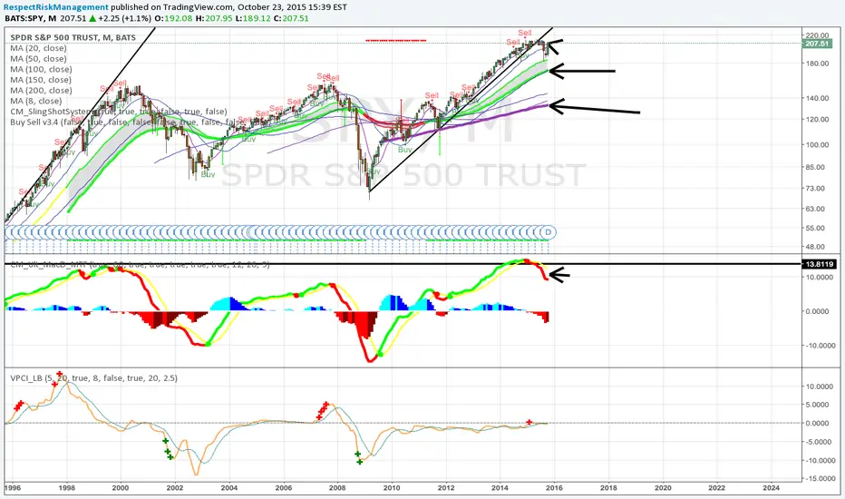The width and height of the screenshot is (845, 499).
Task: Click the 2022 label on time axis
Action: (x=717, y=488)
